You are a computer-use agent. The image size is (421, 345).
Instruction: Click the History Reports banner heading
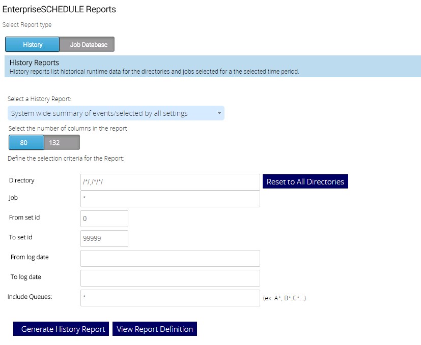tap(35, 63)
